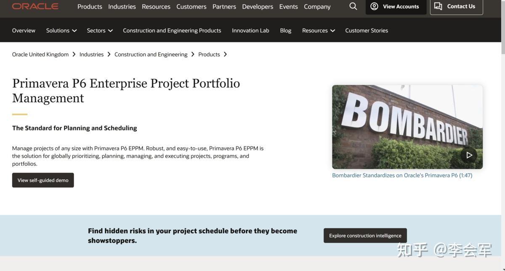Viewport: 505px width, 271px height.
Task: Expand the Solutions dropdown
Action: pyautogui.click(x=61, y=30)
